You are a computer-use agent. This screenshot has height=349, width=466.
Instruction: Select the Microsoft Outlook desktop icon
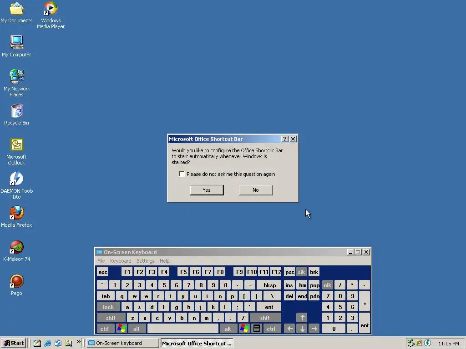pyautogui.click(x=16, y=151)
